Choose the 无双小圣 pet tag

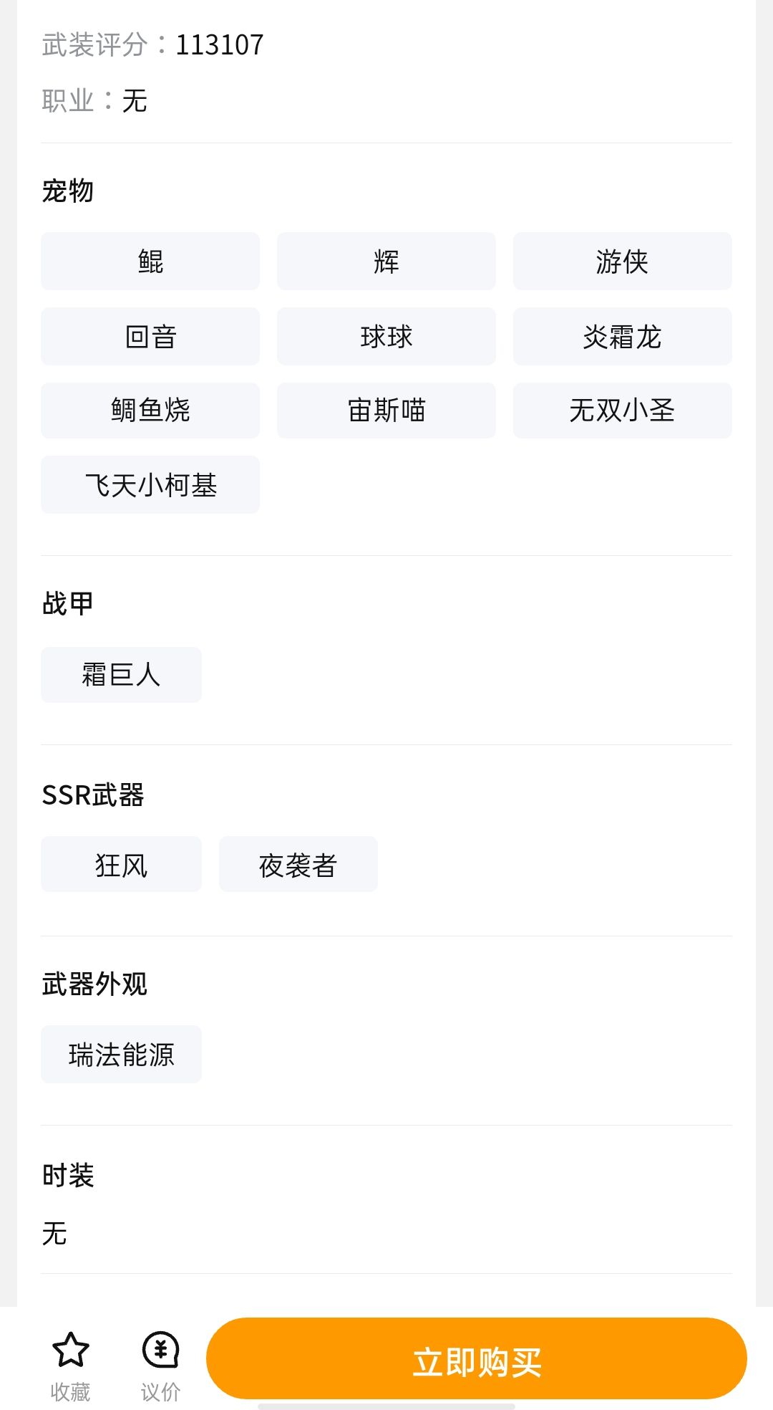(x=622, y=411)
